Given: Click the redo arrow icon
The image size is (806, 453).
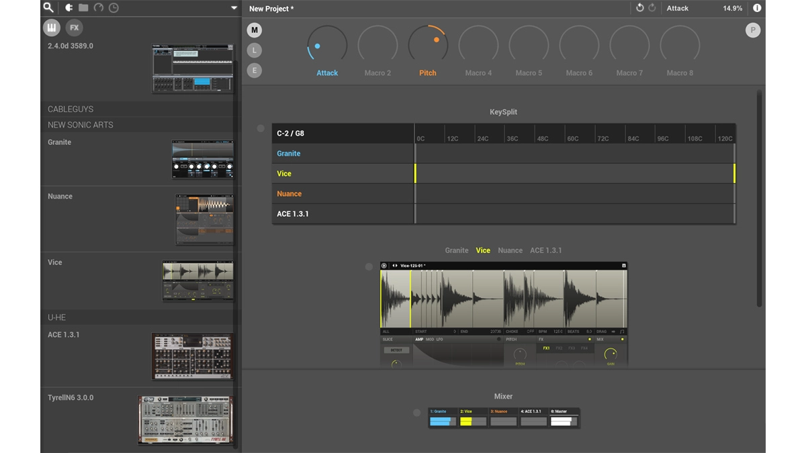Looking at the screenshot, I should 652,8.
